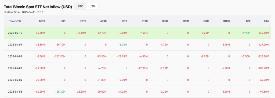Click the -6.90M BTCO cell

[x=143, y=56]
